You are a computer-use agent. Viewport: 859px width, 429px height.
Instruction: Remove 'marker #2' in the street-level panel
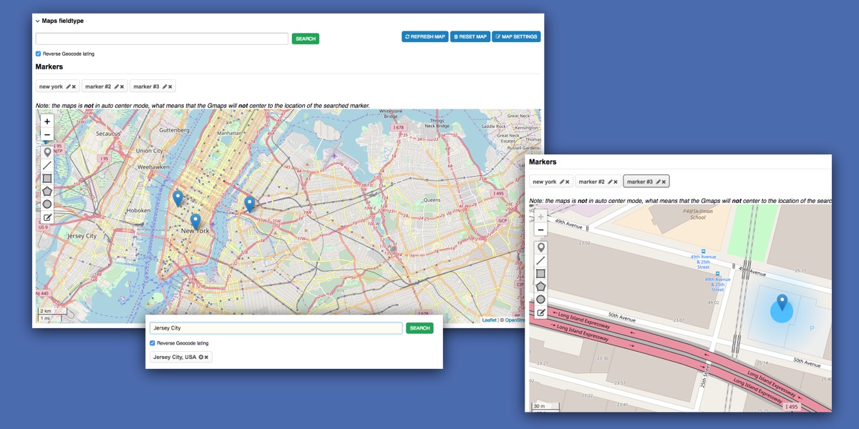pyautogui.click(x=616, y=182)
